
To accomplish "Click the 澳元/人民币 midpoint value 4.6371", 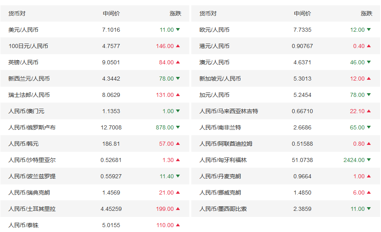I will 302,62.
